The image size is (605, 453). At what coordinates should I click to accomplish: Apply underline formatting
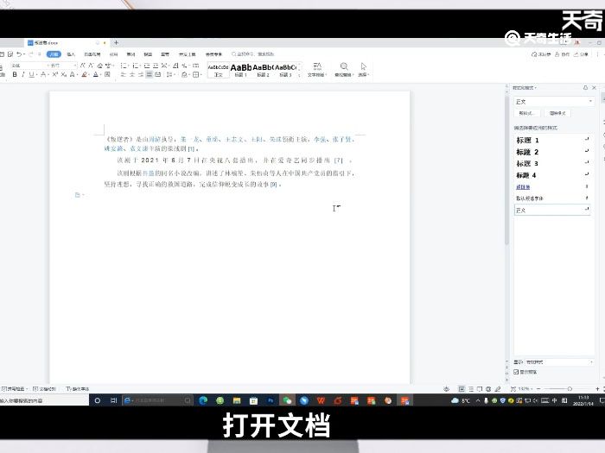click(32, 74)
